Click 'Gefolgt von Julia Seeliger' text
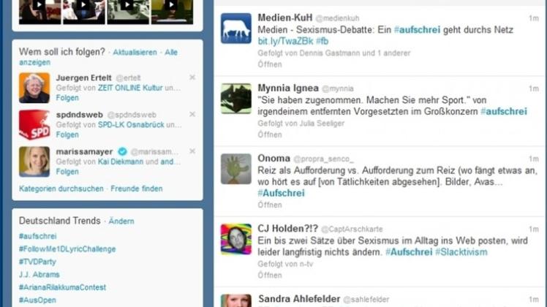547x307 pixels. (301, 124)
